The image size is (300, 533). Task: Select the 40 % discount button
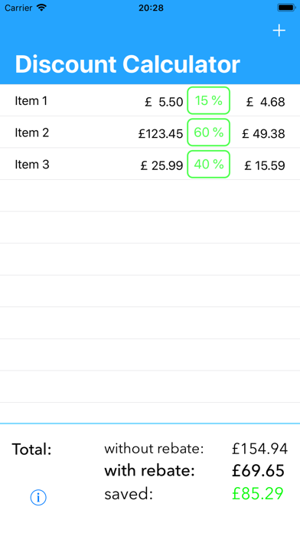(x=209, y=164)
